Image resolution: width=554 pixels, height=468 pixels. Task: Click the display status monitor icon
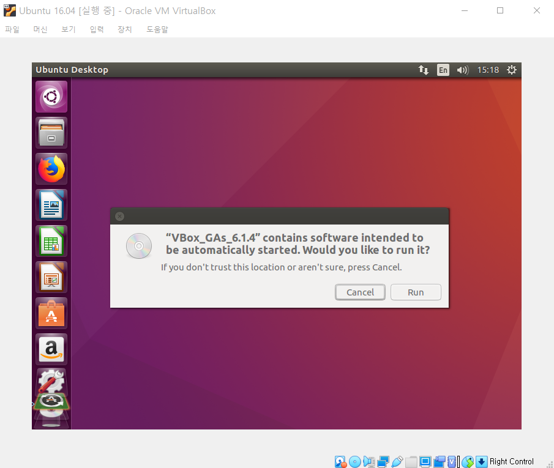425,462
